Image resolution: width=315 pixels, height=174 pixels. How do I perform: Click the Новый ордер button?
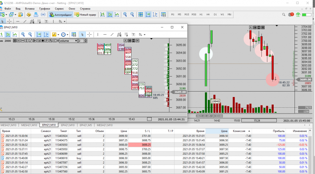point(85,15)
